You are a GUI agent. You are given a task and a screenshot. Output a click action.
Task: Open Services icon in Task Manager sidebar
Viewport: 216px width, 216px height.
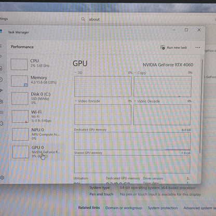[x=2, y=124]
